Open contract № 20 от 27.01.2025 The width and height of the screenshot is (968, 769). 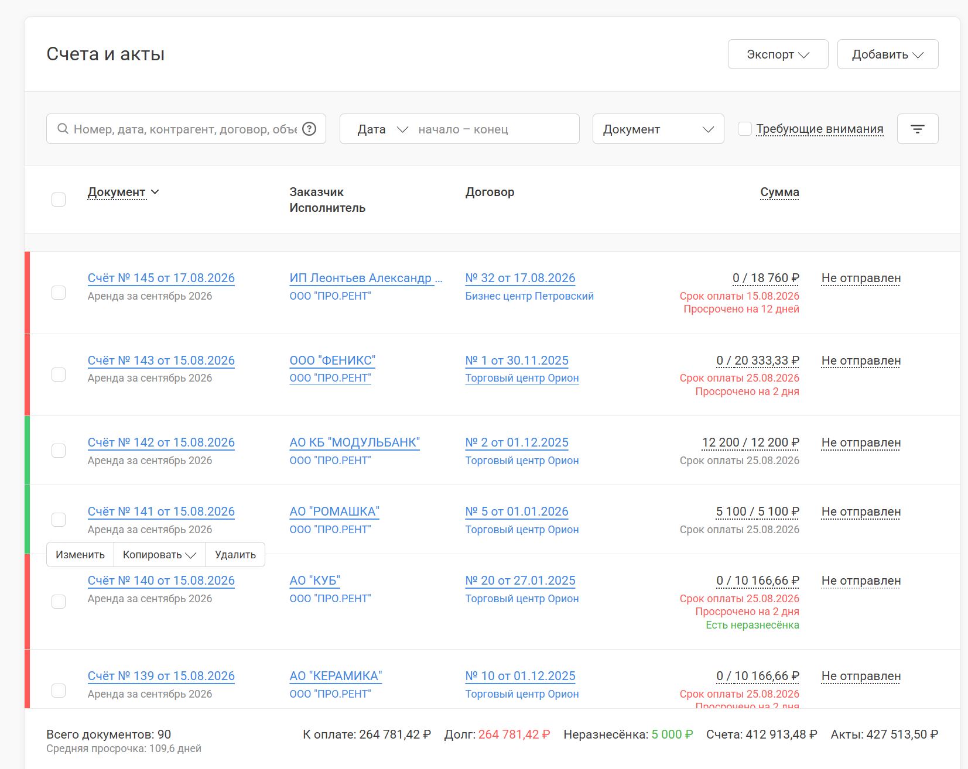pos(520,581)
